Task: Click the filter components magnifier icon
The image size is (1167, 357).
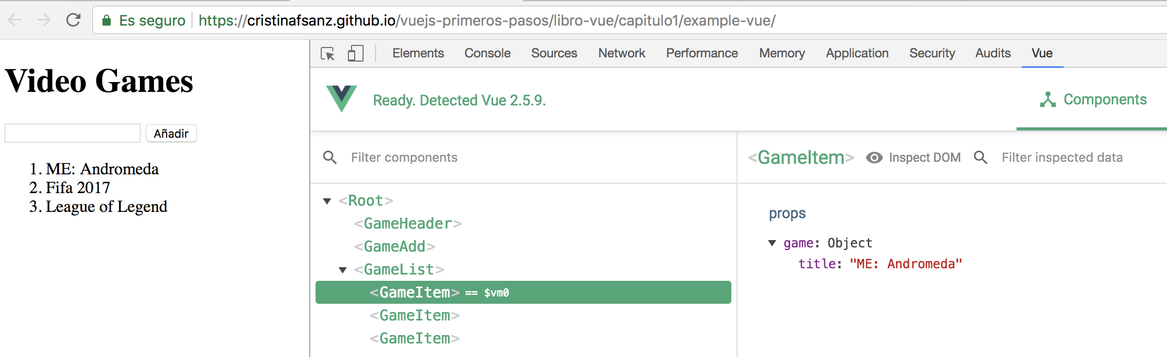Action: [330, 157]
